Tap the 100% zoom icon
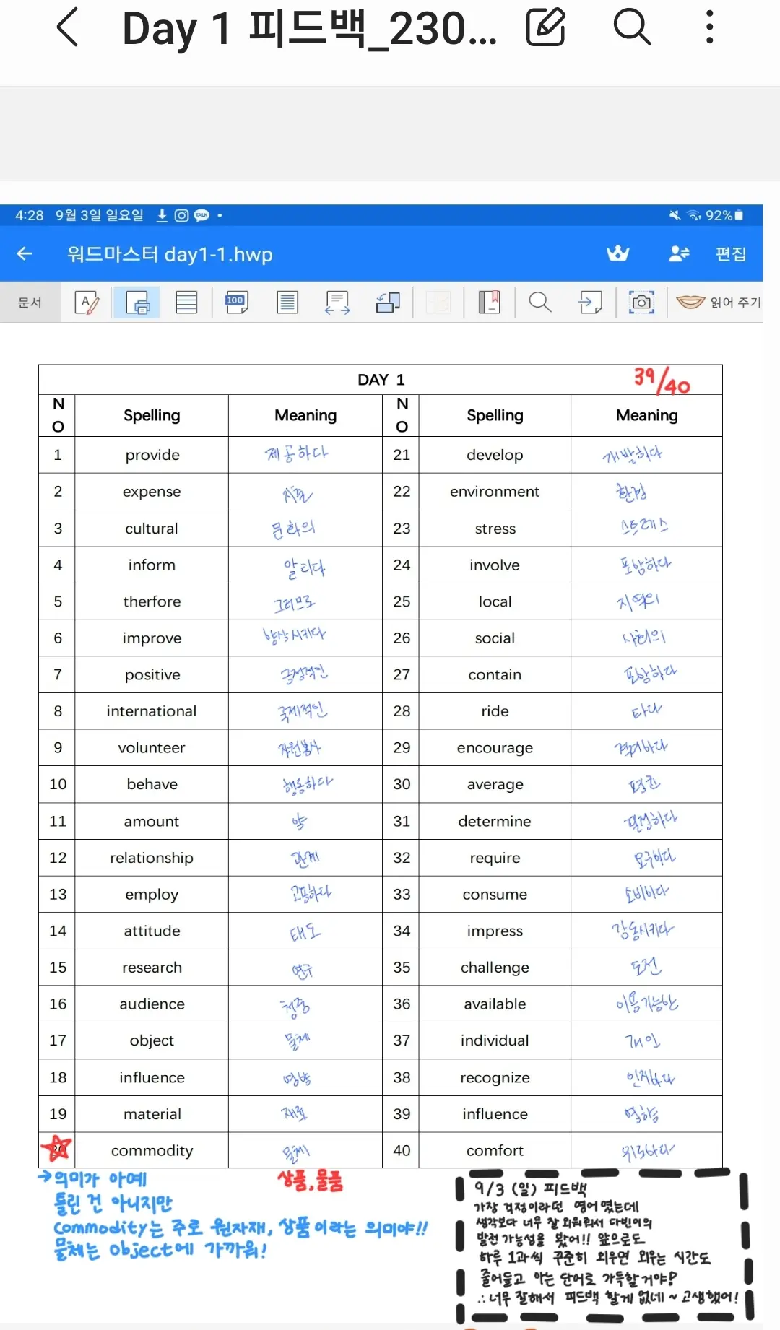This screenshot has height=1330, width=780. 235,303
